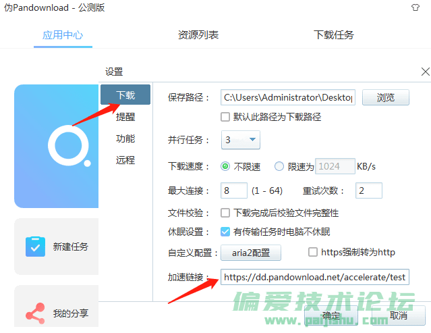Switch to 资源列表 tab

tap(198, 34)
